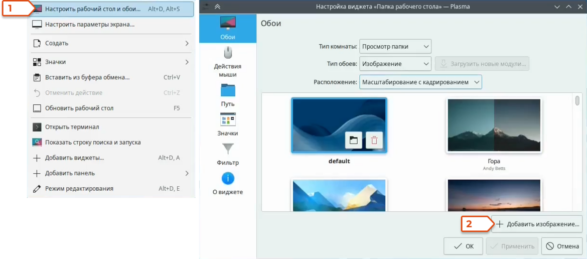Select the default wallpaper thumbnail
587x259 pixels.
pos(339,125)
